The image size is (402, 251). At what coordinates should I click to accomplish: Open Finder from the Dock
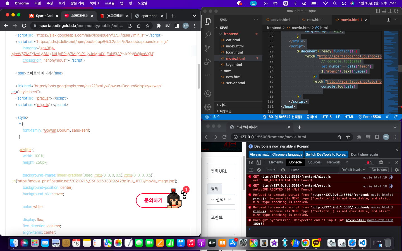[14, 243]
